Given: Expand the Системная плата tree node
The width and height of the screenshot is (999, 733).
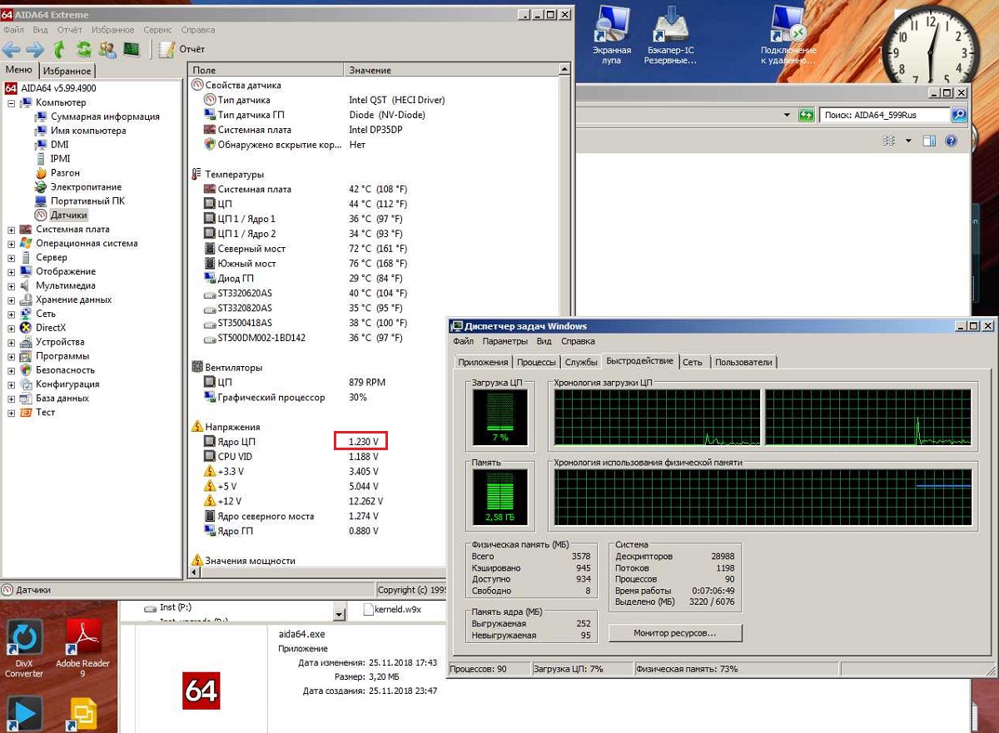Looking at the screenshot, I should tap(12, 230).
